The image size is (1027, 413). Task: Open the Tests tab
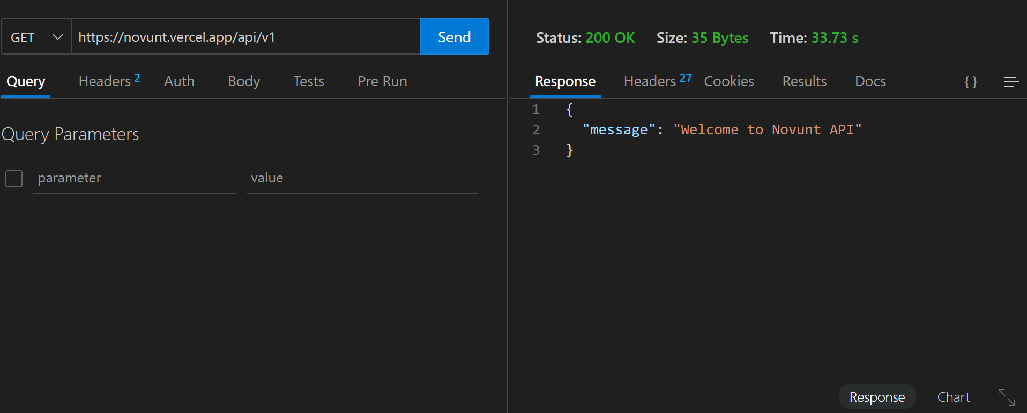click(x=309, y=81)
